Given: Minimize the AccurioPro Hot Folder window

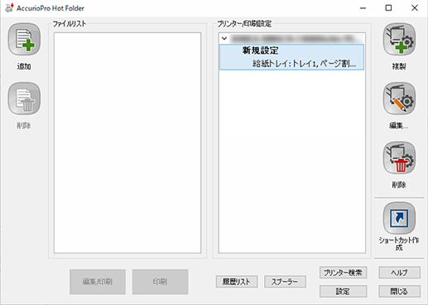Looking at the screenshot, I should coord(363,8).
